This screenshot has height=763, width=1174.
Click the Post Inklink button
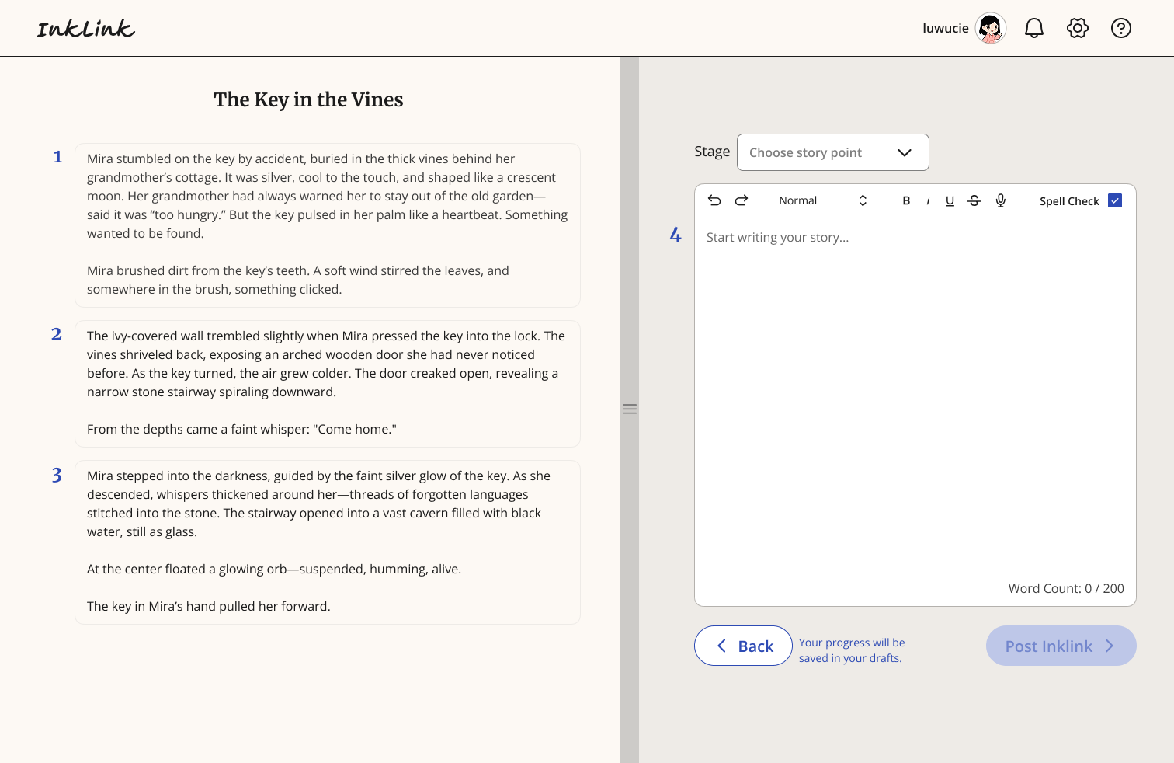[x=1061, y=646]
